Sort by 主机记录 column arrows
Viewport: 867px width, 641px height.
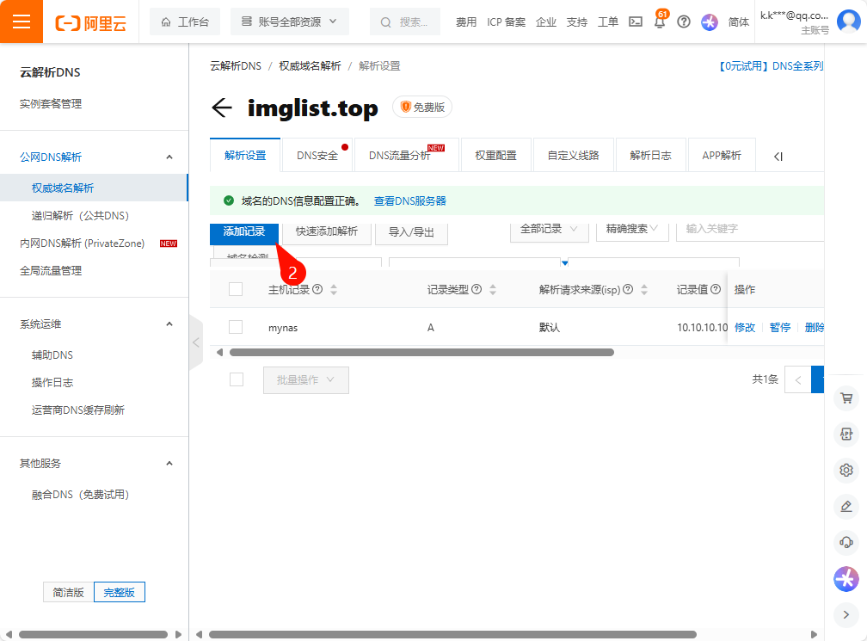tap(334, 289)
